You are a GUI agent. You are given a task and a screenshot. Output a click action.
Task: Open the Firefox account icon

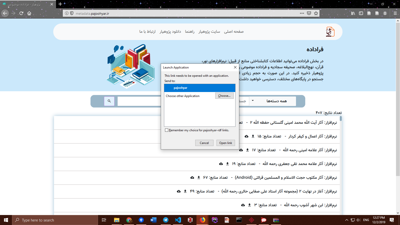pos(385,13)
